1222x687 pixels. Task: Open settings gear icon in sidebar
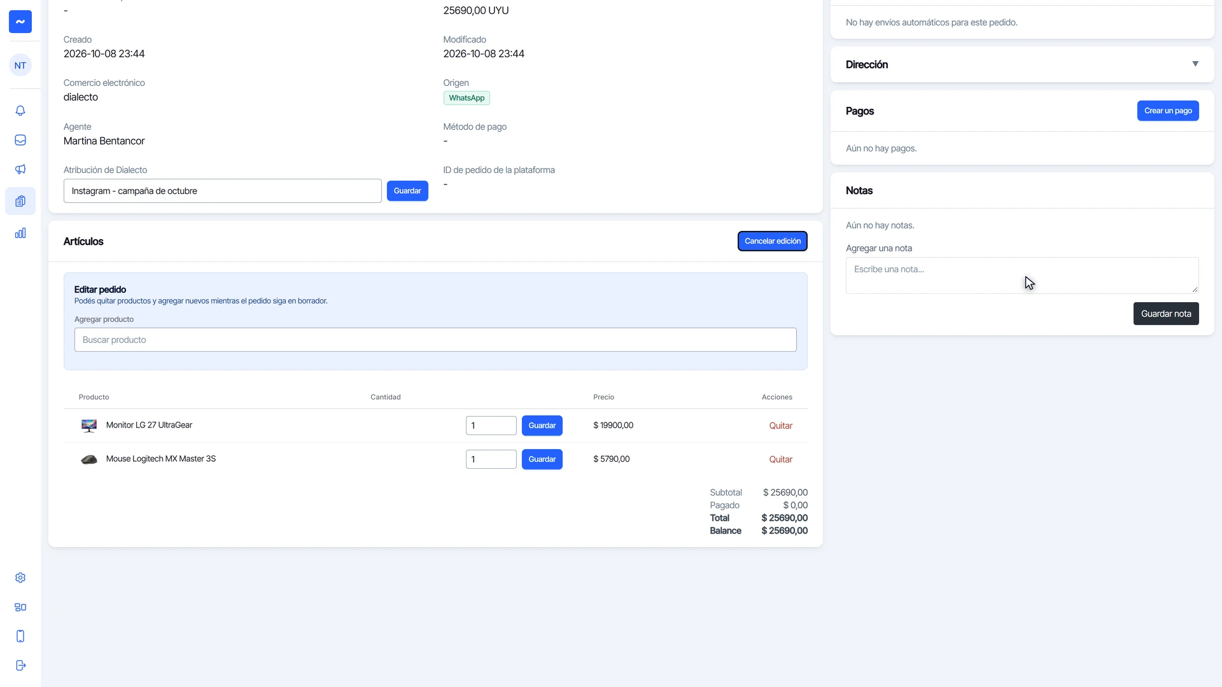click(20, 578)
